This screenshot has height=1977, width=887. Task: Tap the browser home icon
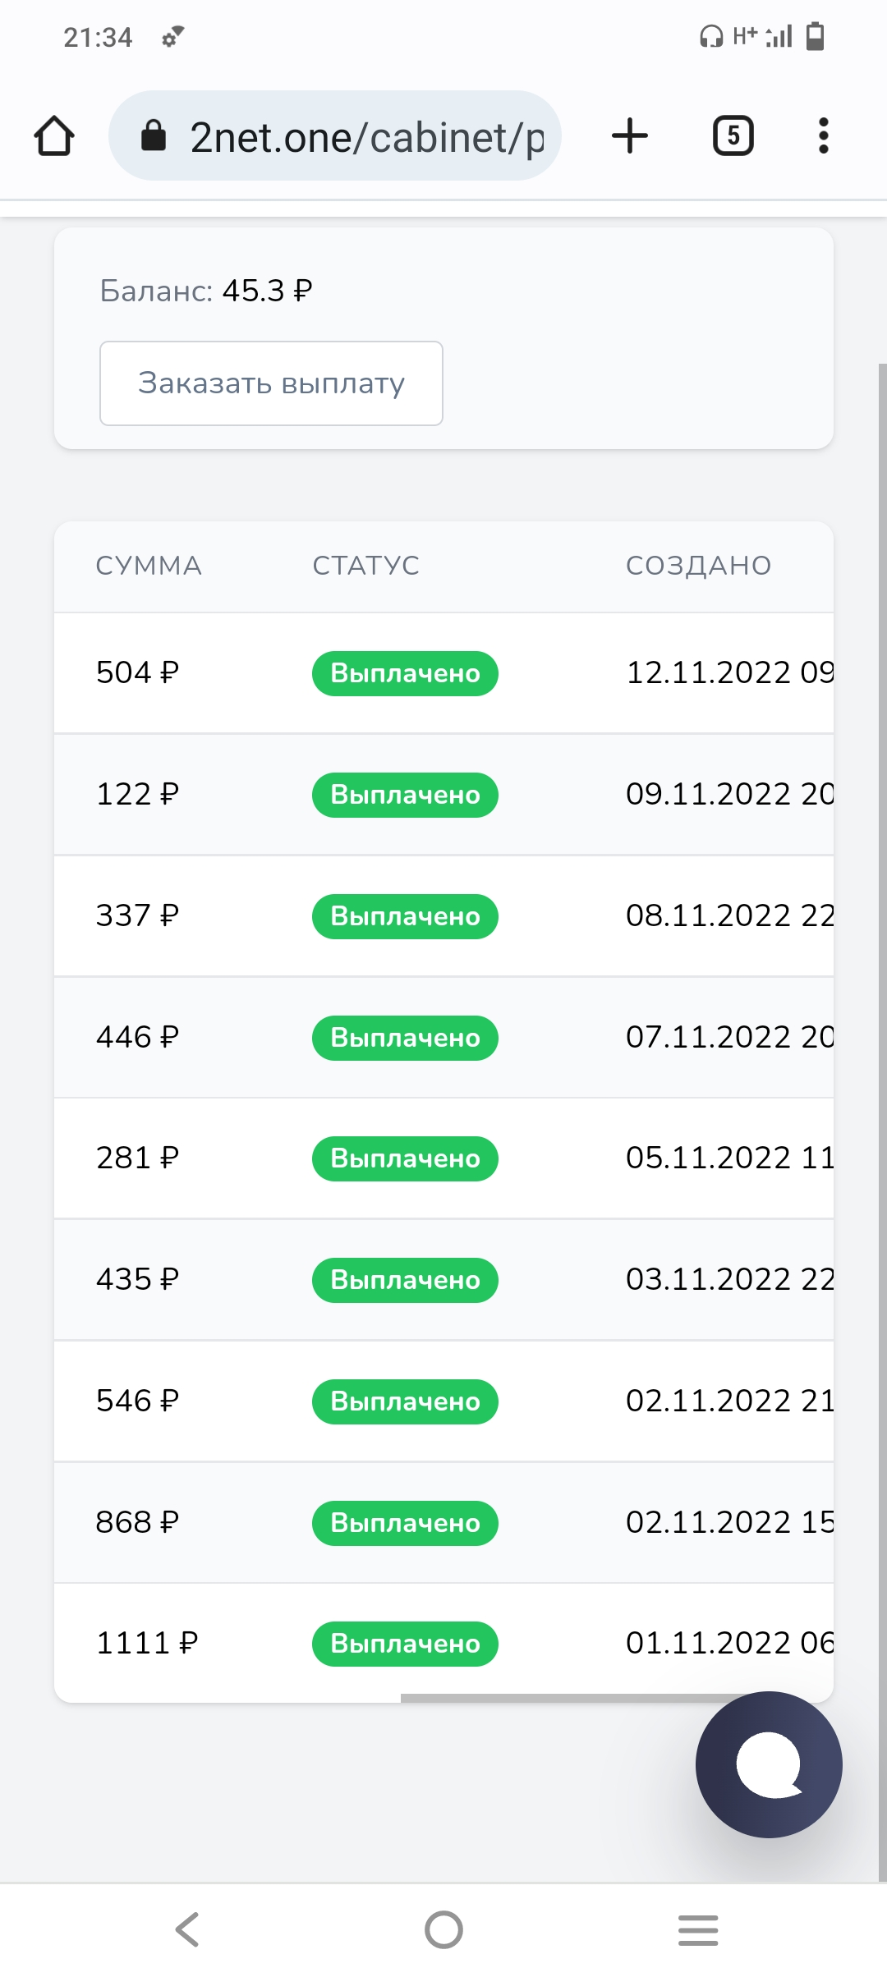[54, 136]
